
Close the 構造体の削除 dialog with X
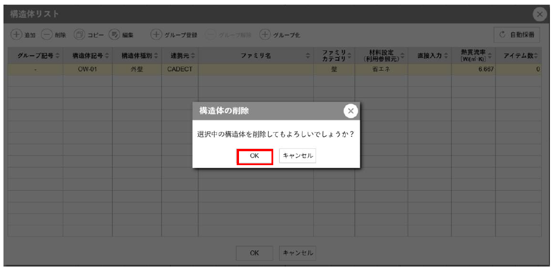click(350, 111)
